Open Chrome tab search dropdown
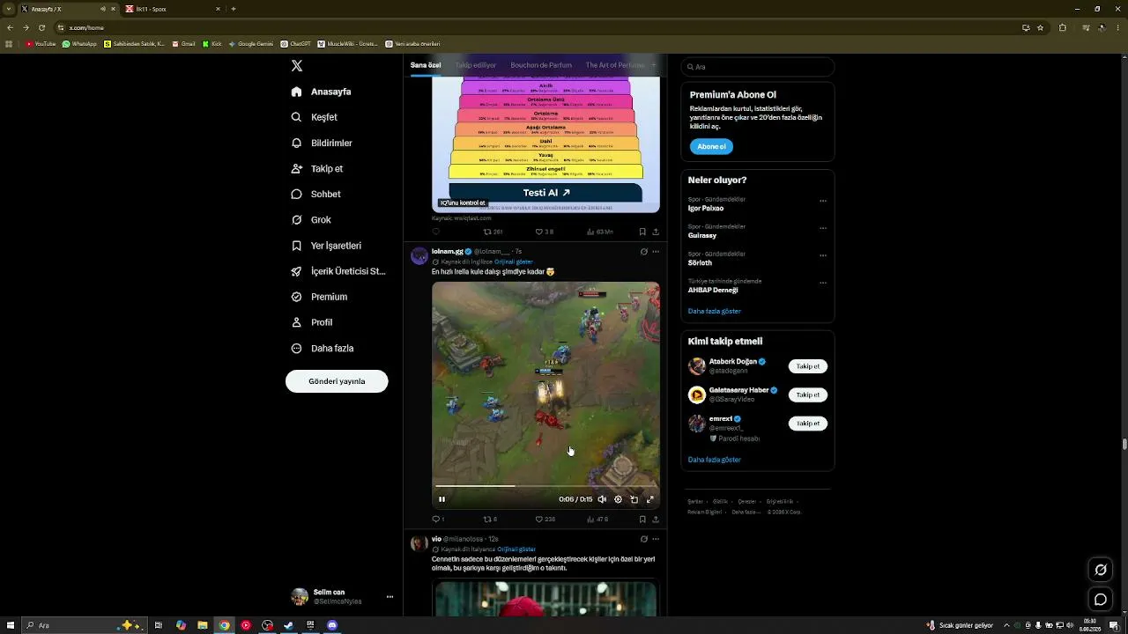Image resolution: width=1128 pixels, height=634 pixels. click(9, 9)
